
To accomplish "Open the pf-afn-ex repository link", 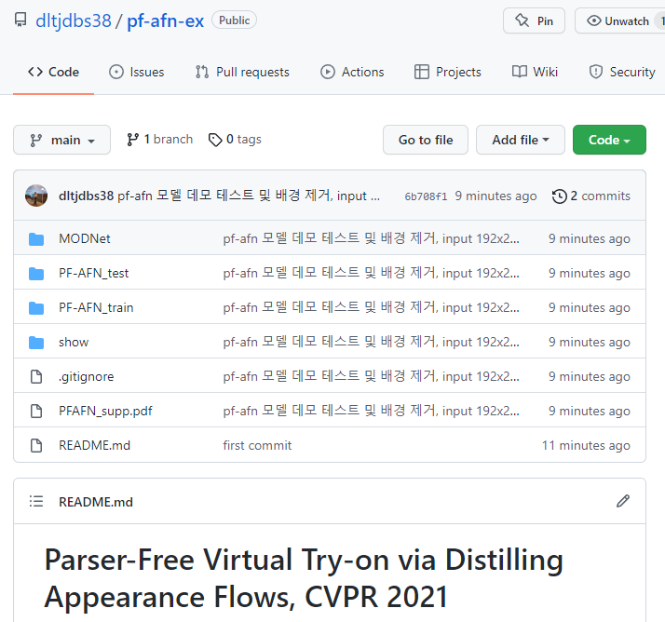I will coord(166,20).
